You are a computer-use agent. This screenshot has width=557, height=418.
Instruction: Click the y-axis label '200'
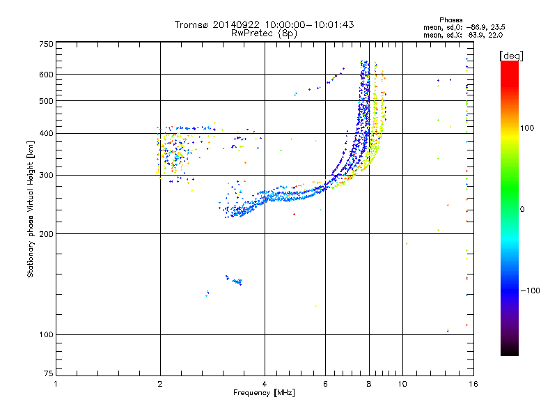(x=46, y=234)
